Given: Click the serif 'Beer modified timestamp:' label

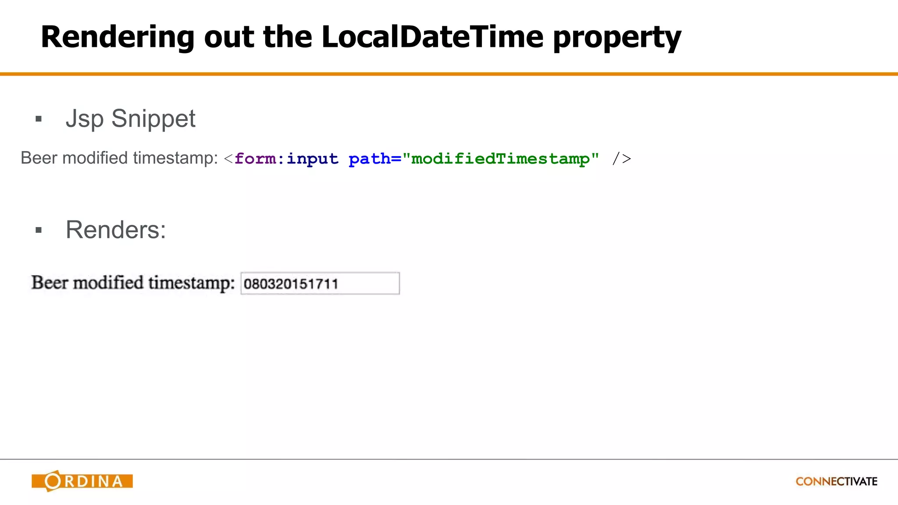Looking at the screenshot, I should [133, 283].
